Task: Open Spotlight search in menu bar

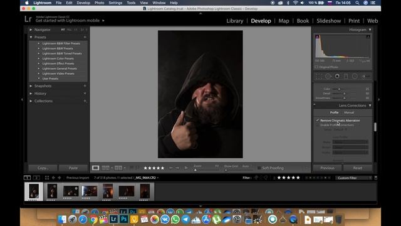Action: (357, 3)
